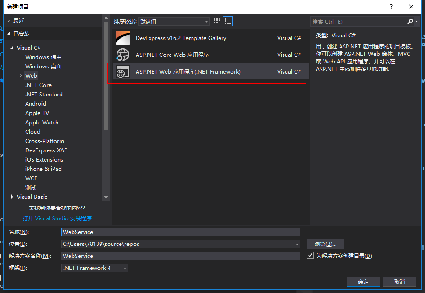This screenshot has width=425, height=293.
Task: Select the .NET Standard category
Action: pos(44,94)
